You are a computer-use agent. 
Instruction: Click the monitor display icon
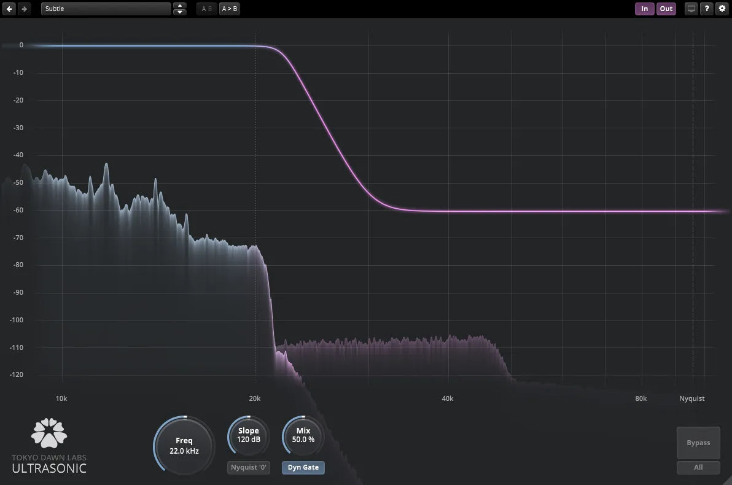tap(691, 9)
